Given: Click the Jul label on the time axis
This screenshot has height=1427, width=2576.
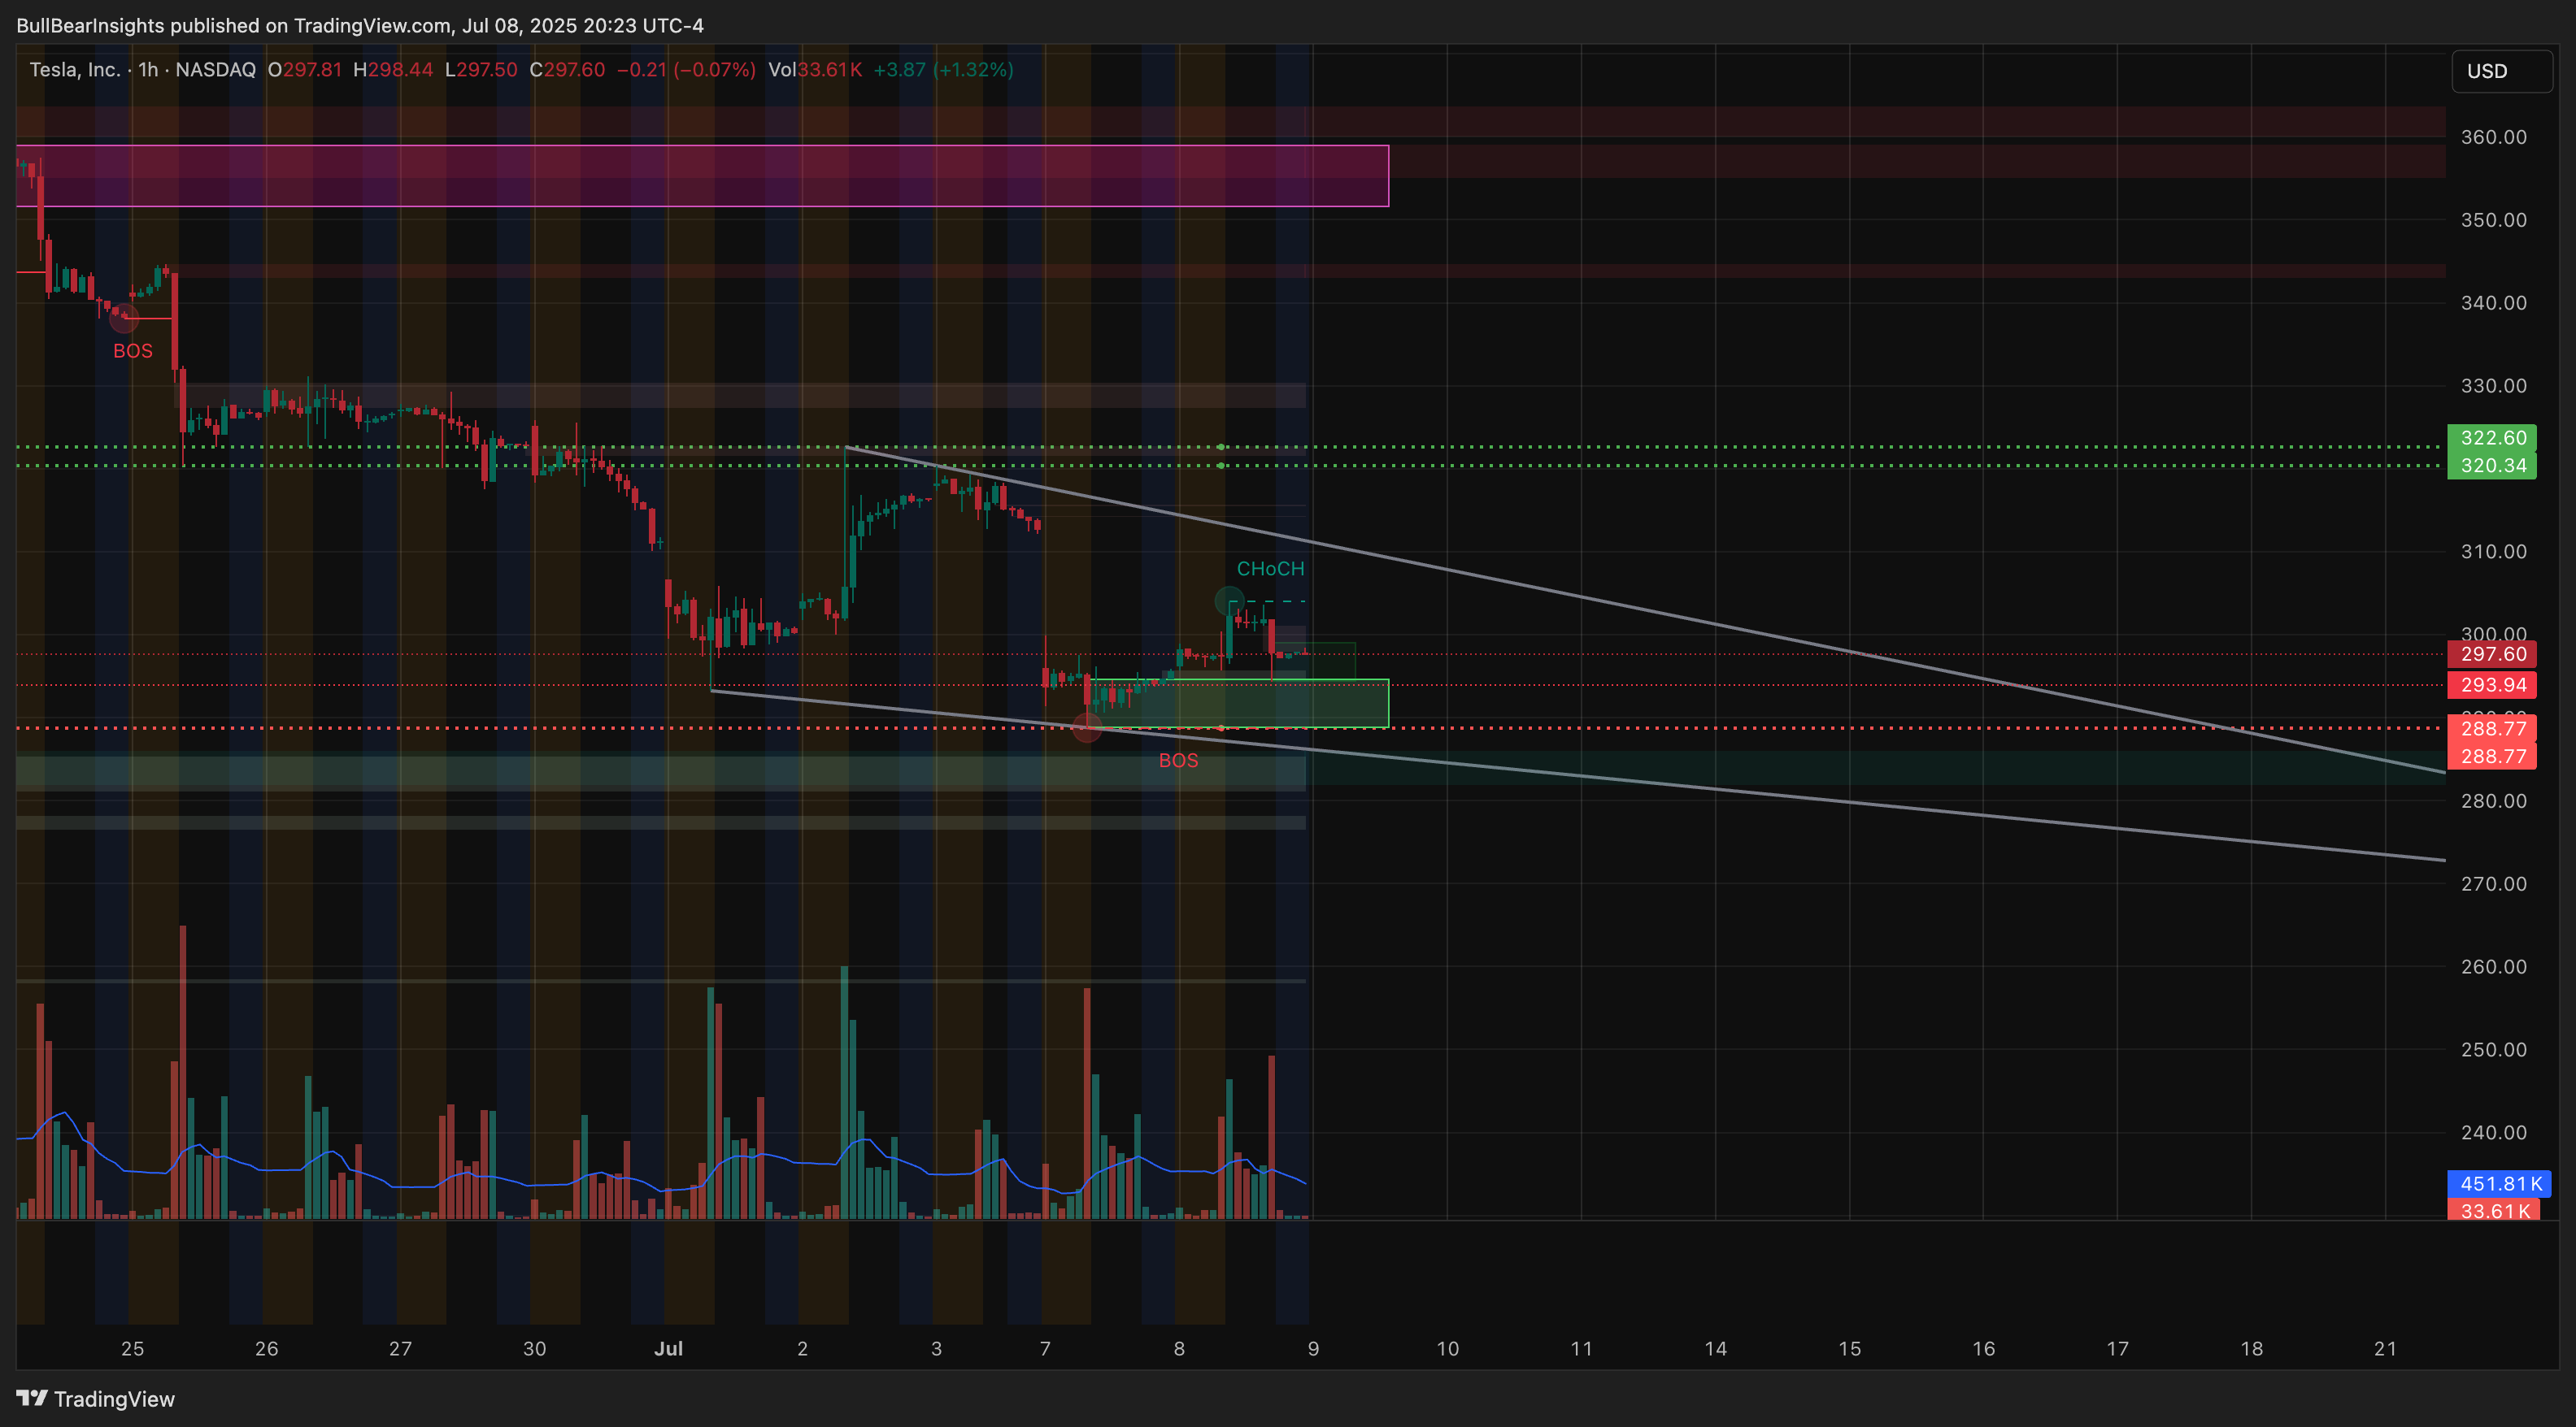Looking at the screenshot, I should pos(668,1348).
